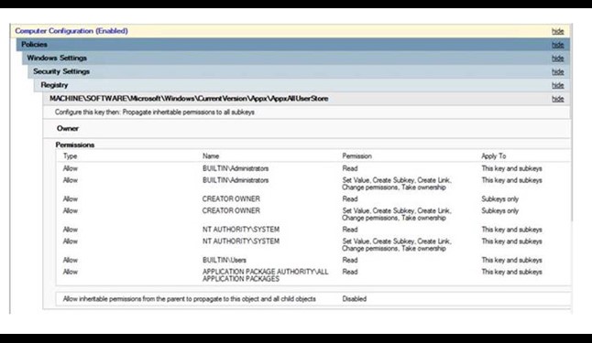This screenshot has width=592, height=343.
Task: Click 'Allow inheritable permissions from the parent' text
Action: click(189, 299)
